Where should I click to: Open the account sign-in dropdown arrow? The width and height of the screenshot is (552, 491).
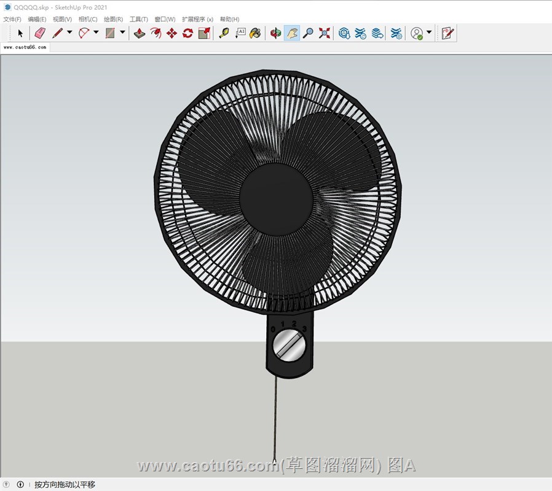pos(429,33)
